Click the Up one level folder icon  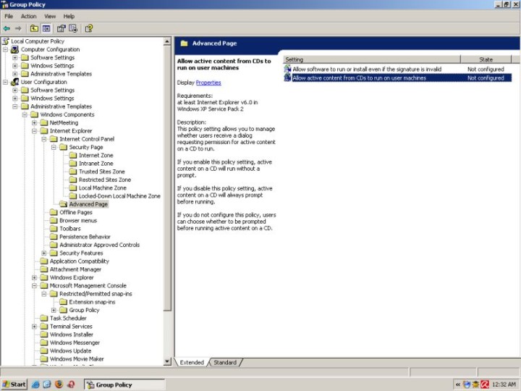[34, 28]
